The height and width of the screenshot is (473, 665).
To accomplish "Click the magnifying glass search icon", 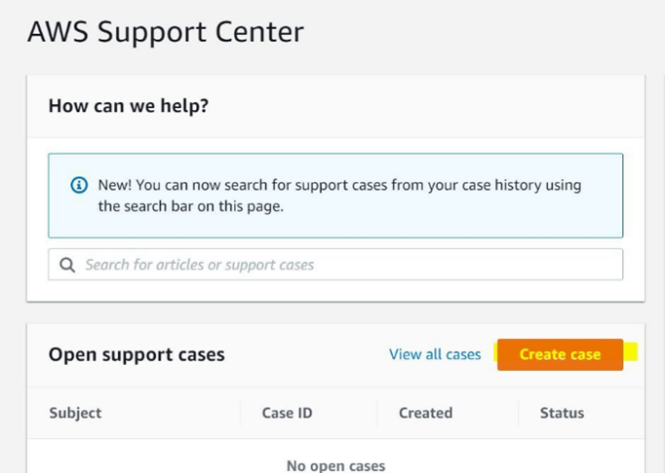I will 67,265.
